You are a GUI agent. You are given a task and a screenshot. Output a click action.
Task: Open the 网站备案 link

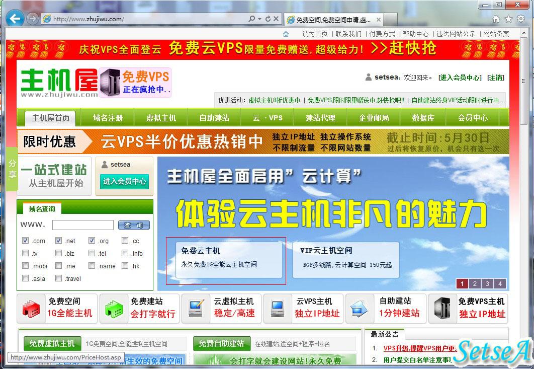[496, 34]
